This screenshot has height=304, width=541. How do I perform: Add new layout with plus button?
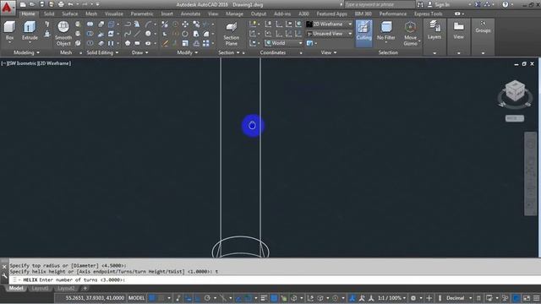[x=85, y=288]
